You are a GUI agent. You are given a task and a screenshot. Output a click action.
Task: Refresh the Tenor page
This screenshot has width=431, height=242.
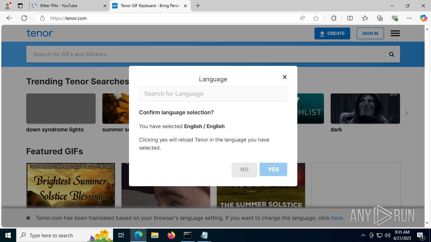tap(24, 18)
